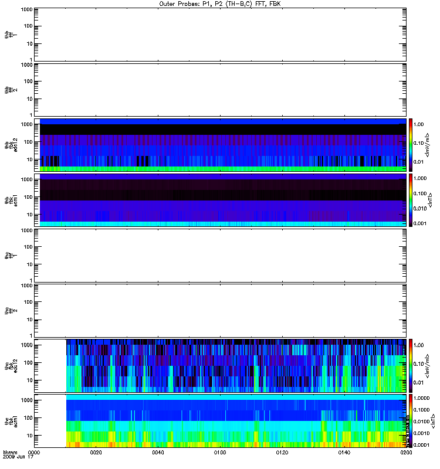Click '1.000' on the thb scm1 colorbar
Image resolution: width=440 pixels, height=469 pixels.
pos(420,178)
